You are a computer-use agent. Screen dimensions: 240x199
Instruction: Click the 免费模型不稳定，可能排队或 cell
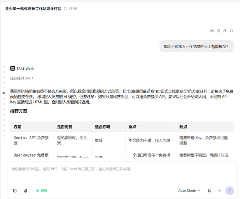[205, 154]
